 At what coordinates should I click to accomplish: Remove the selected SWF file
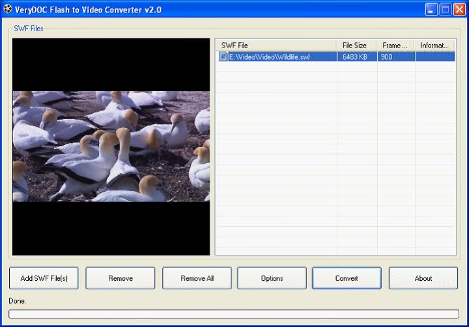[x=121, y=278]
